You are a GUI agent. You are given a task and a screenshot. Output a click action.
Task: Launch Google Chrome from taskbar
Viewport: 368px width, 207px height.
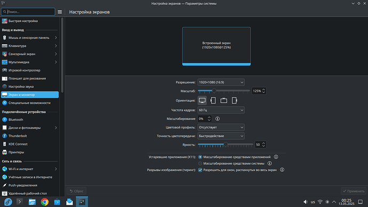(x=45, y=202)
